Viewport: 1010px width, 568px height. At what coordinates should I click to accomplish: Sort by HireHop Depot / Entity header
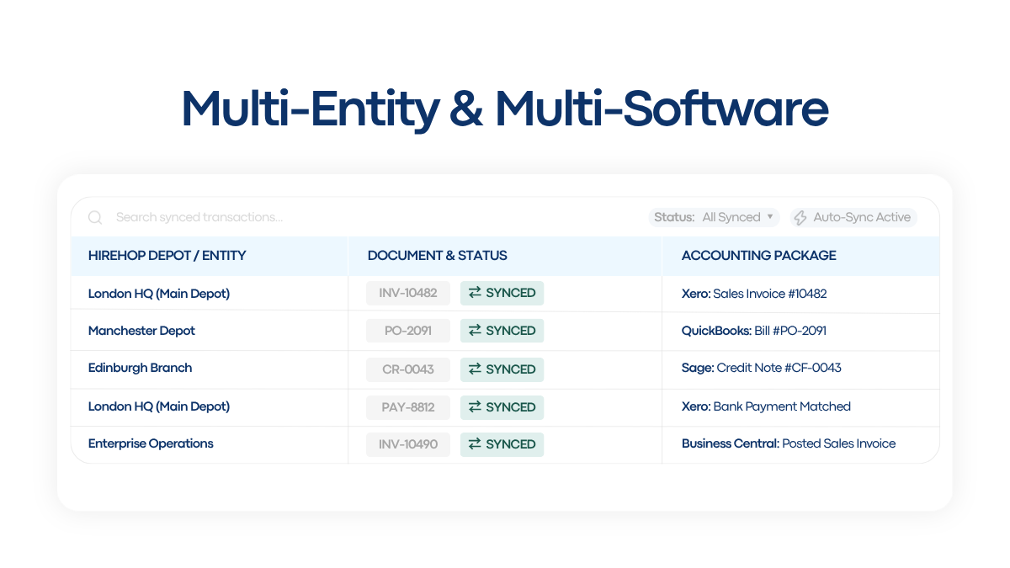point(167,256)
